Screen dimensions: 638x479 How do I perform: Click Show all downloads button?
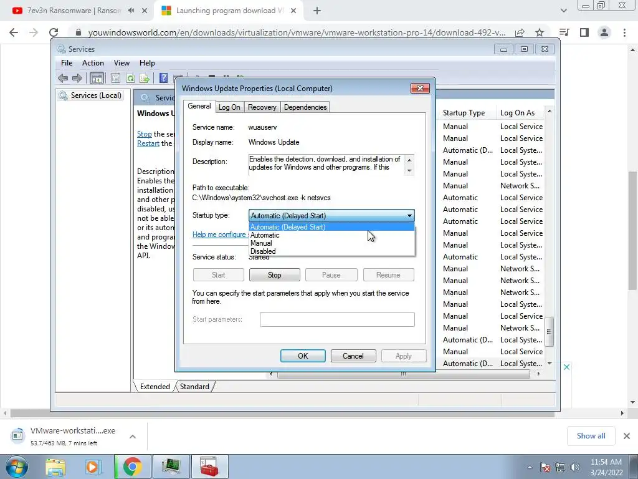tap(591, 436)
